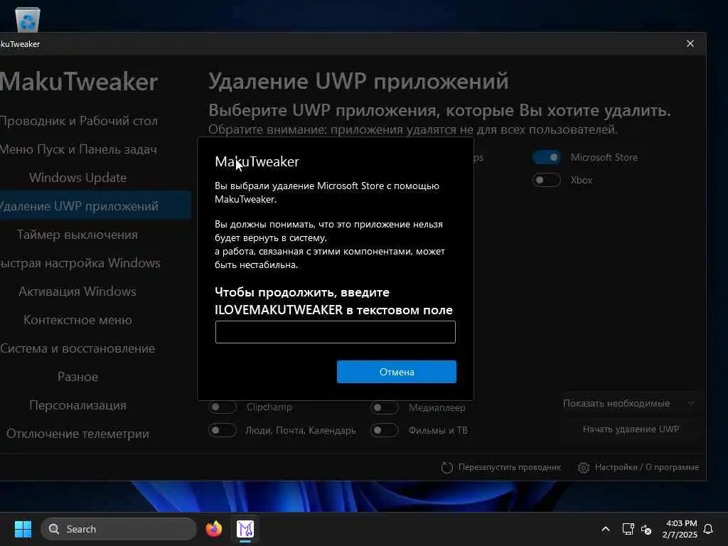Open the Таймер выключения section
Viewport: 728px width, 546px height.
pyautogui.click(x=78, y=235)
